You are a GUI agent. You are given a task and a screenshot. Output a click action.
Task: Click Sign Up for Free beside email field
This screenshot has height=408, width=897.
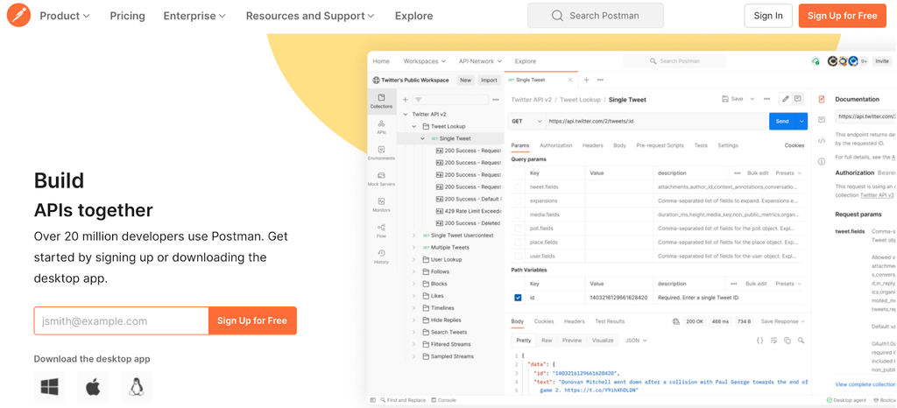tap(252, 320)
